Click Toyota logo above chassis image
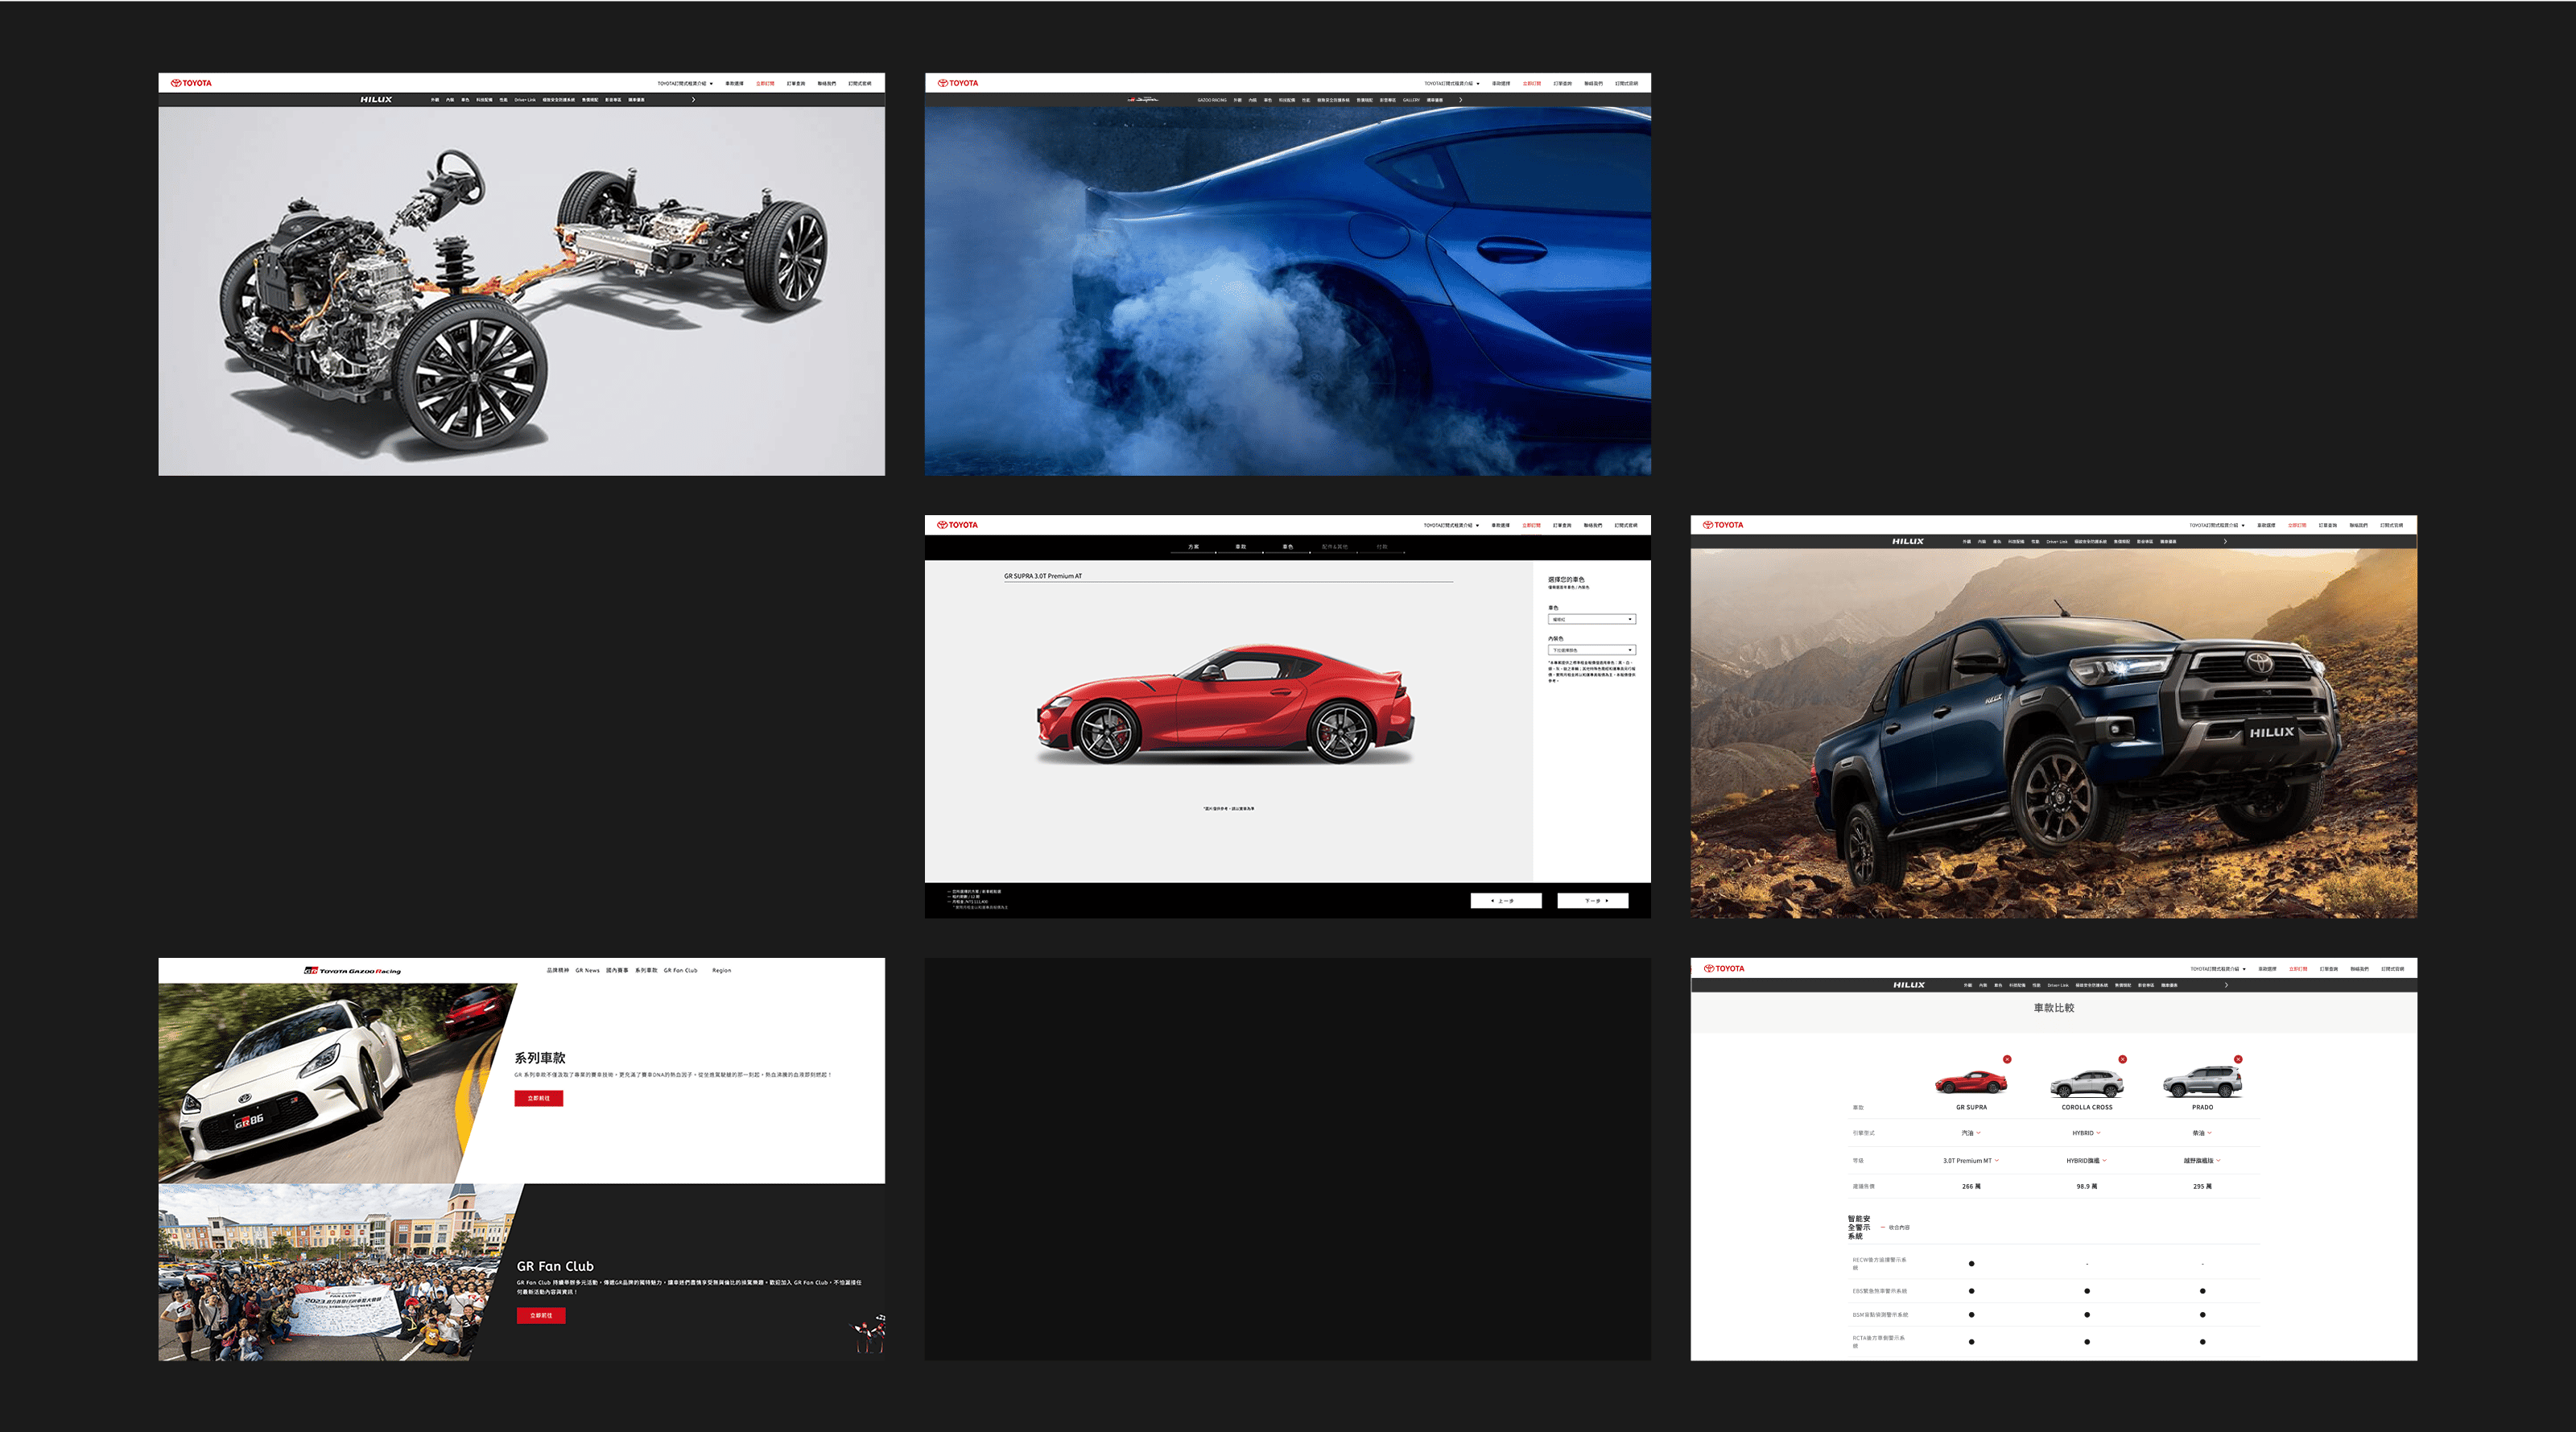Screen dimensions: 2576x1432 (x=191, y=83)
